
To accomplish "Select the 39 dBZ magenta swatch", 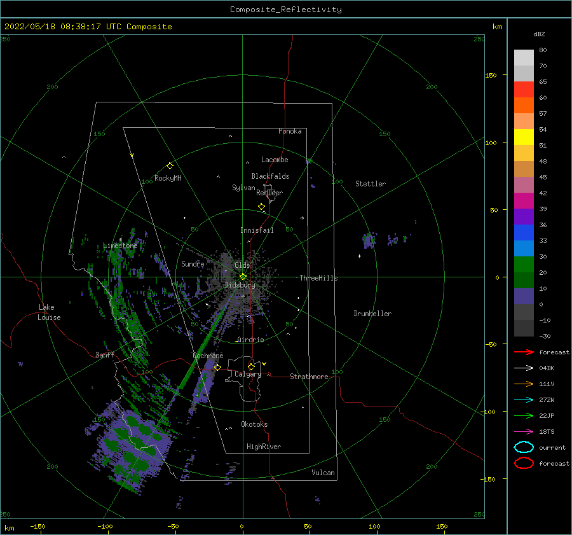I will coord(524,201).
